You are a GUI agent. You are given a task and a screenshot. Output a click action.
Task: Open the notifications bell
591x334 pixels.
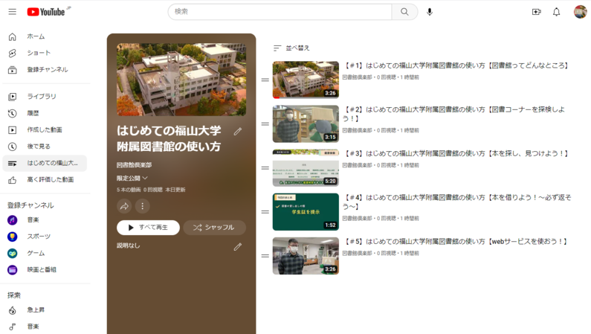pyautogui.click(x=556, y=12)
